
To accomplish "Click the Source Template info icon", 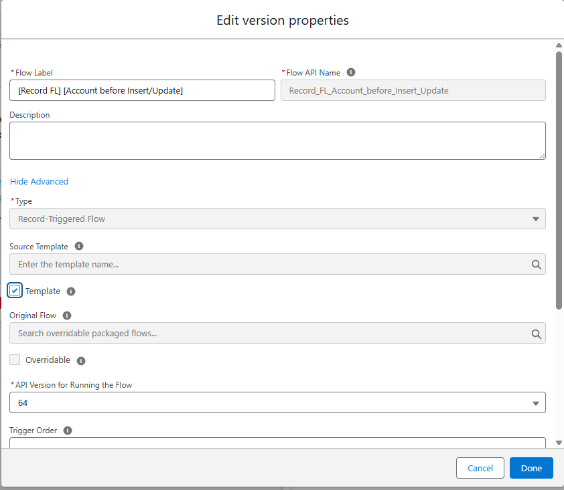I will [x=79, y=246].
